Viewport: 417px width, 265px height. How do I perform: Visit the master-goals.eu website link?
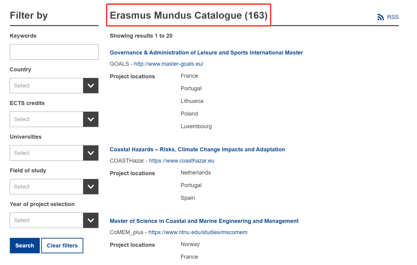[169, 64]
